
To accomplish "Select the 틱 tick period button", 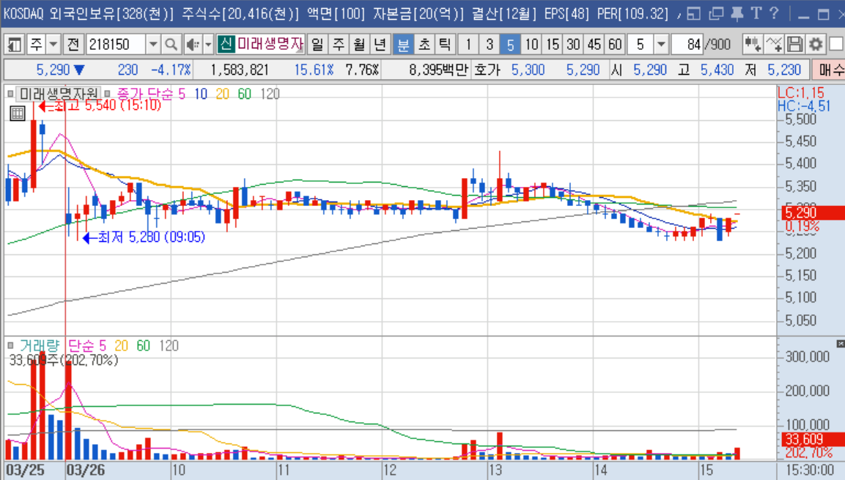I will (x=445, y=44).
